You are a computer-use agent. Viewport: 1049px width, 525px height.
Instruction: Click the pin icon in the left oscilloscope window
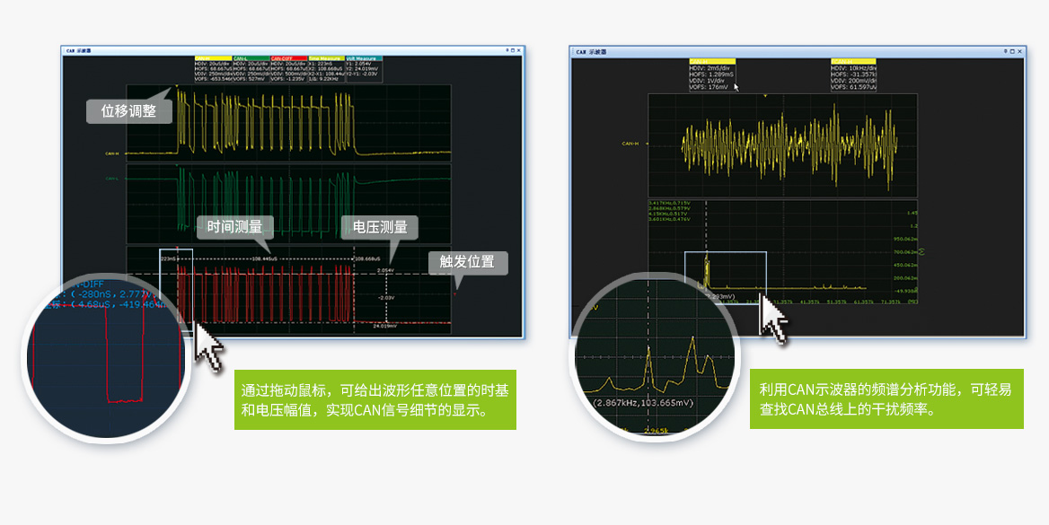(507, 51)
